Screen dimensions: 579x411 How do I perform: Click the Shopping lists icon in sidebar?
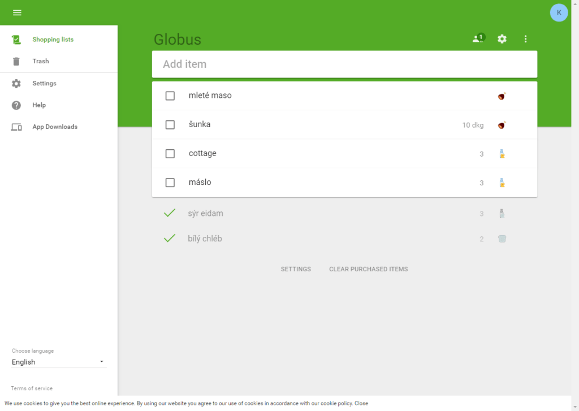point(16,40)
